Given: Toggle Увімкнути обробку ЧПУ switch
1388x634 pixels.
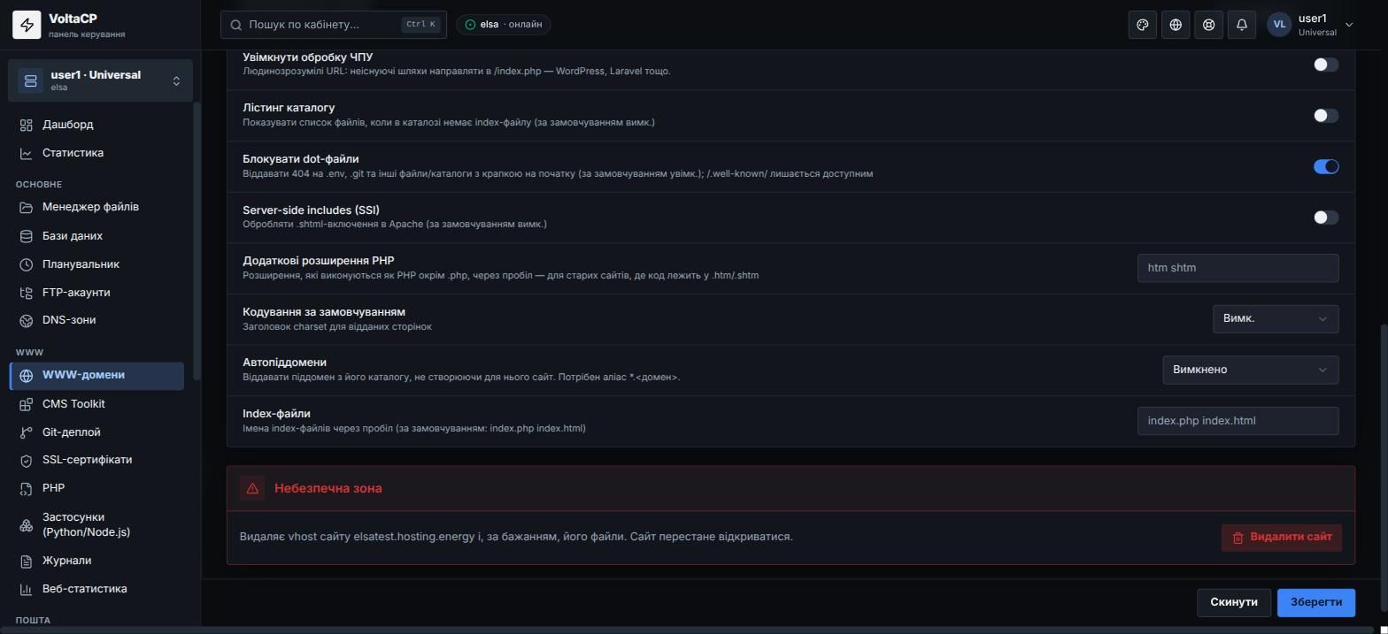Looking at the screenshot, I should [x=1326, y=65].
